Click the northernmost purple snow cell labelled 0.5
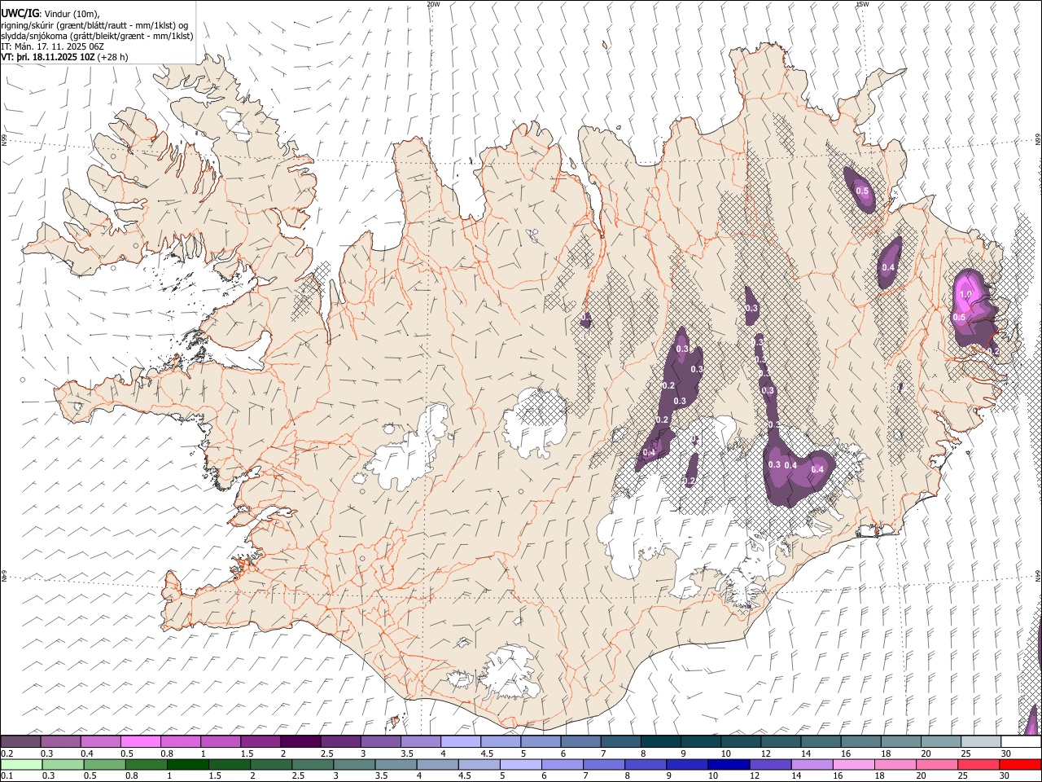Screen dimensions: 1042x782 pos(862,191)
